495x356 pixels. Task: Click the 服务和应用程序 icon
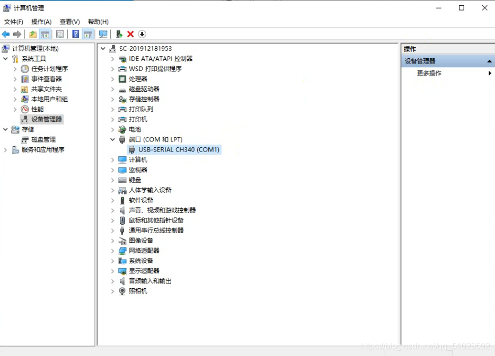(15, 149)
